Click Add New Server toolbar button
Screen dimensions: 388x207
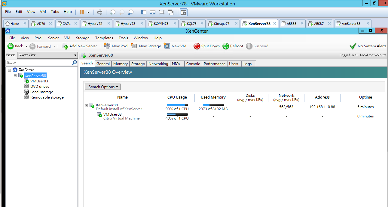[79, 46]
